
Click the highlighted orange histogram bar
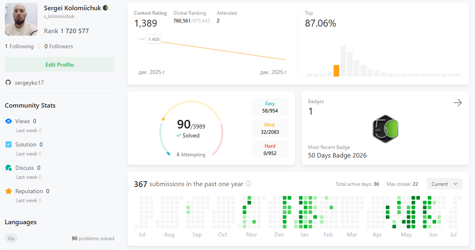pyautogui.click(x=336, y=71)
